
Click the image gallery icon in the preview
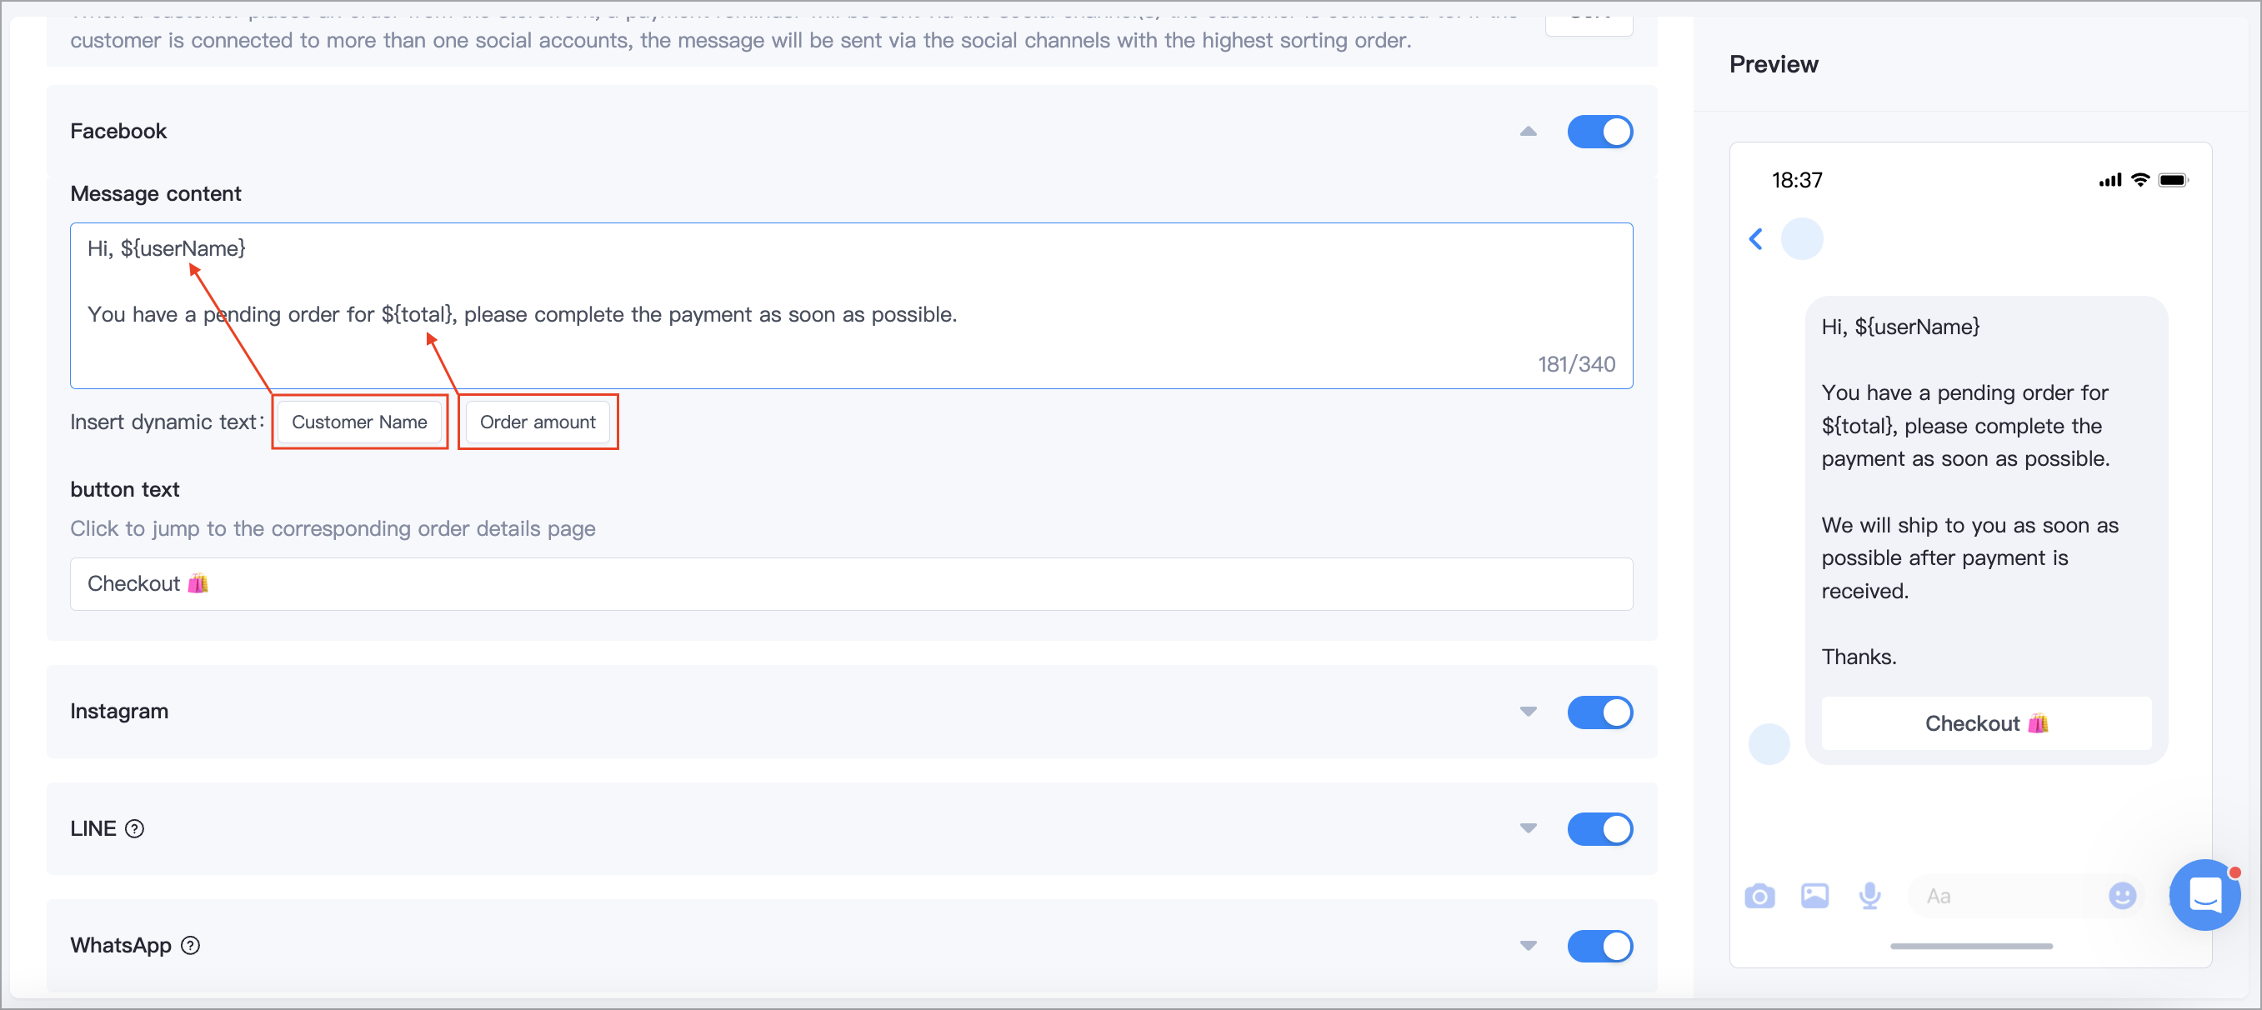click(x=1814, y=896)
